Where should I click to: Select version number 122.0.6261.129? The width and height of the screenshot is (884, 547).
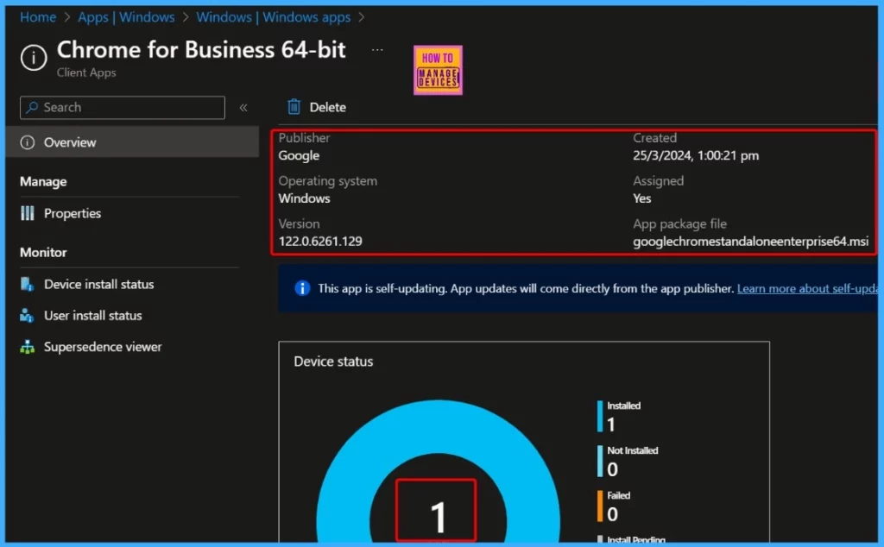click(320, 241)
